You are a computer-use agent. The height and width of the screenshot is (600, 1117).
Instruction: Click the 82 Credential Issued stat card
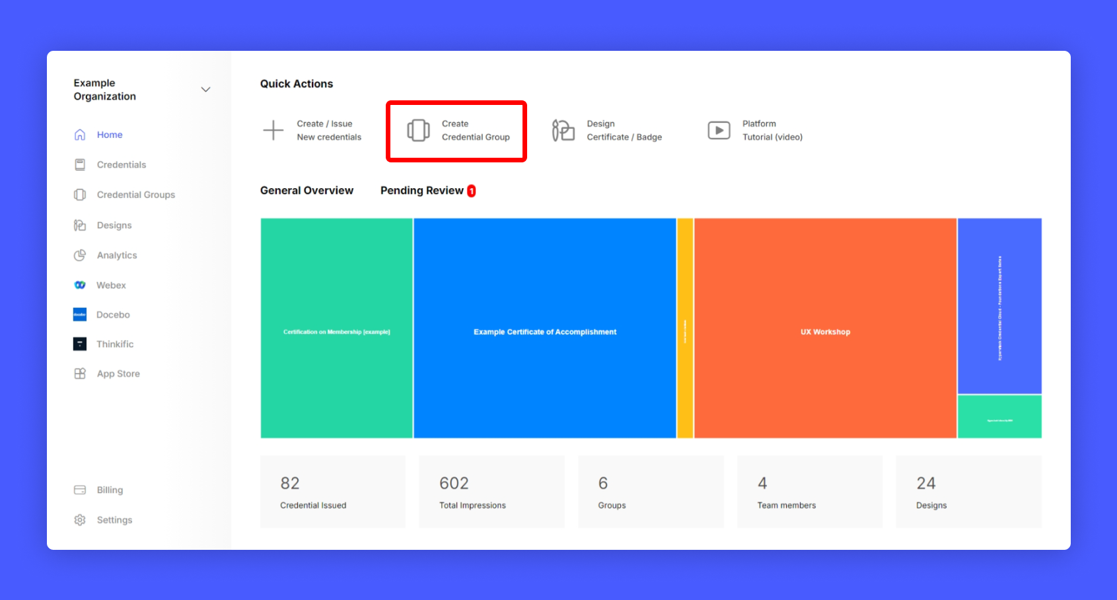[x=332, y=492]
